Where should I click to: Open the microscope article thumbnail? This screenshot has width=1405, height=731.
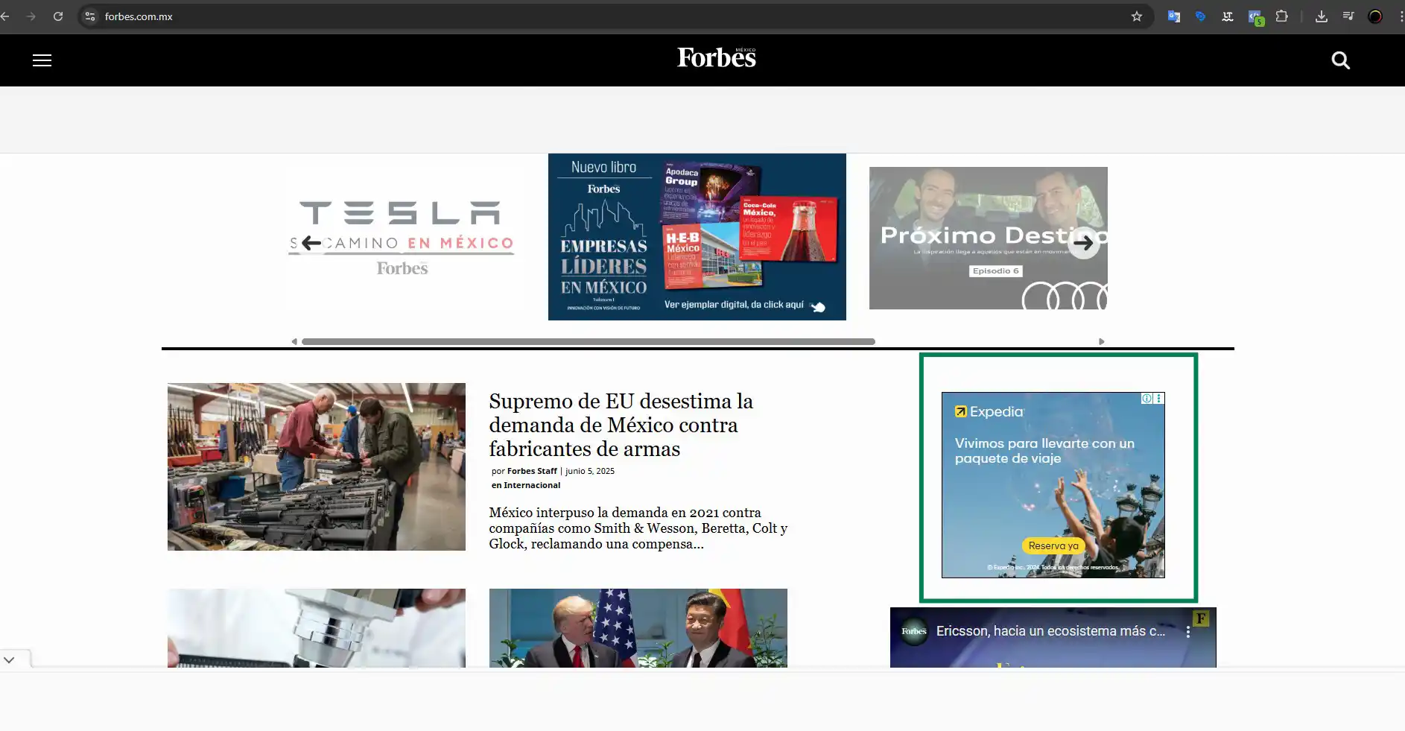(317, 628)
